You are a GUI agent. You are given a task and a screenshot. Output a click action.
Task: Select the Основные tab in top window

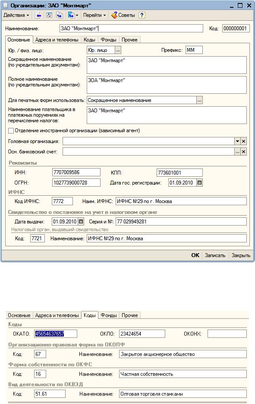tap(19, 40)
